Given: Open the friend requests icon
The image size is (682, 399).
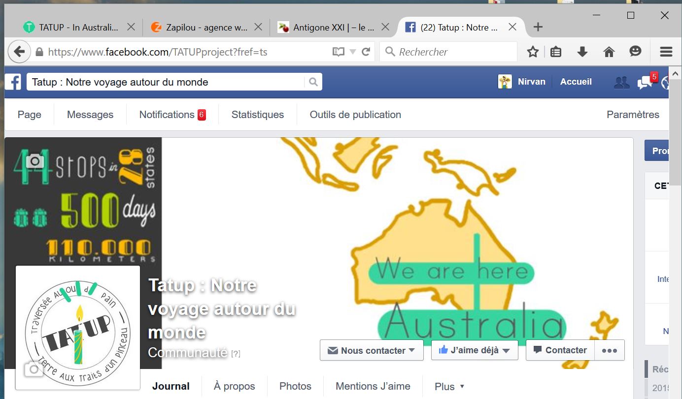Looking at the screenshot, I should click(x=622, y=82).
